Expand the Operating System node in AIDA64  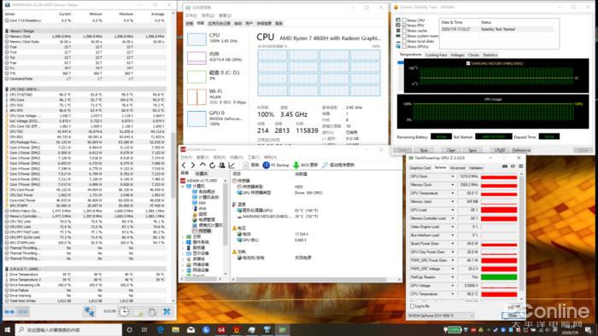[x=183, y=242]
